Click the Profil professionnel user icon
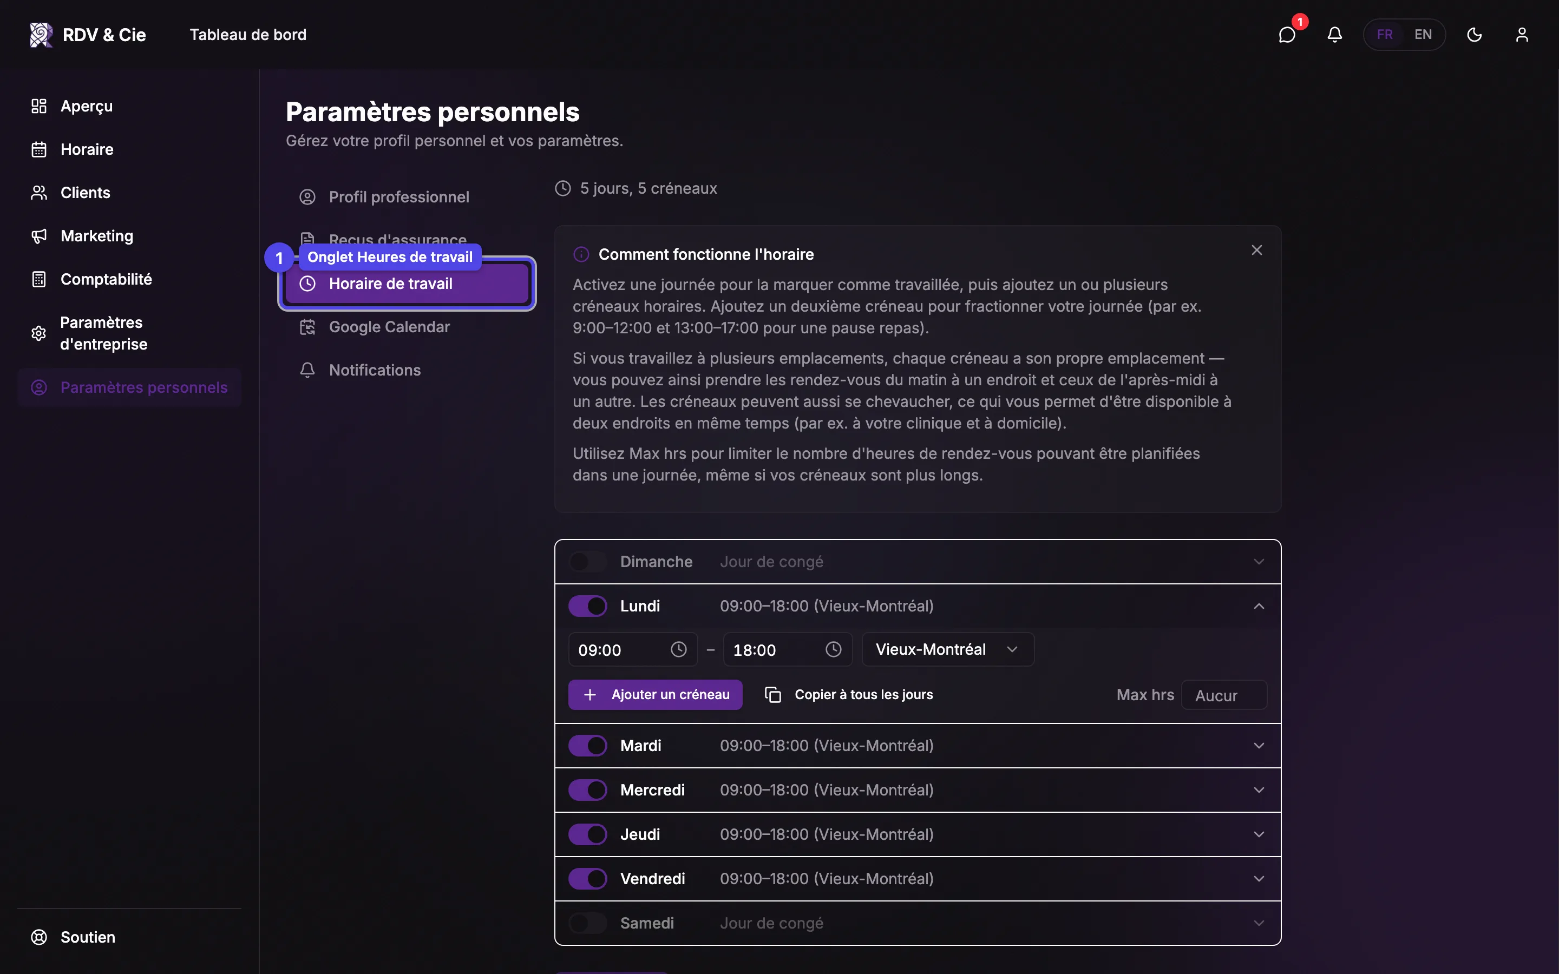 click(x=307, y=197)
